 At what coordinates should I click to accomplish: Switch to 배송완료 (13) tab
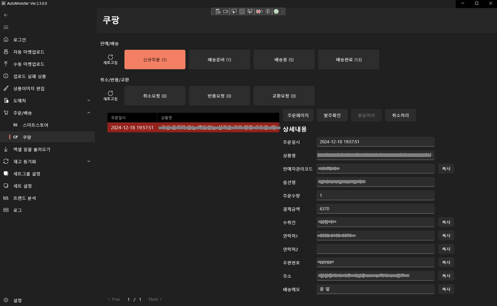tap(349, 59)
